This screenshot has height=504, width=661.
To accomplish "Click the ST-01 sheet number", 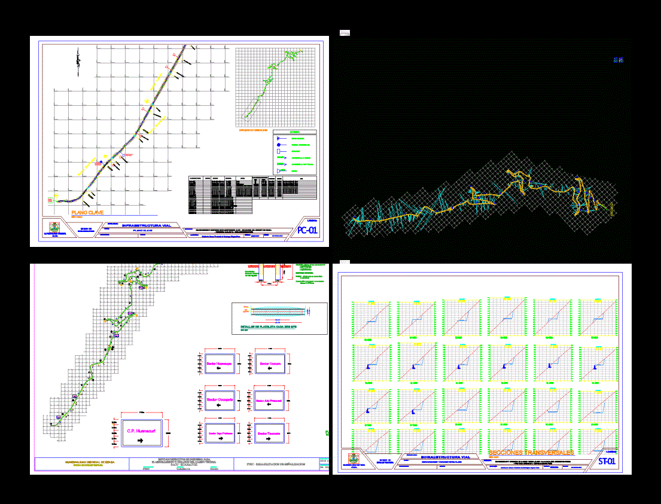I will pyautogui.click(x=607, y=462).
